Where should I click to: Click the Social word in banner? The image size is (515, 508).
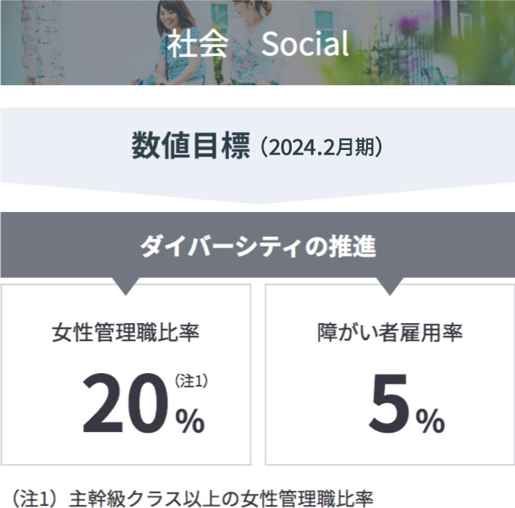click(305, 44)
